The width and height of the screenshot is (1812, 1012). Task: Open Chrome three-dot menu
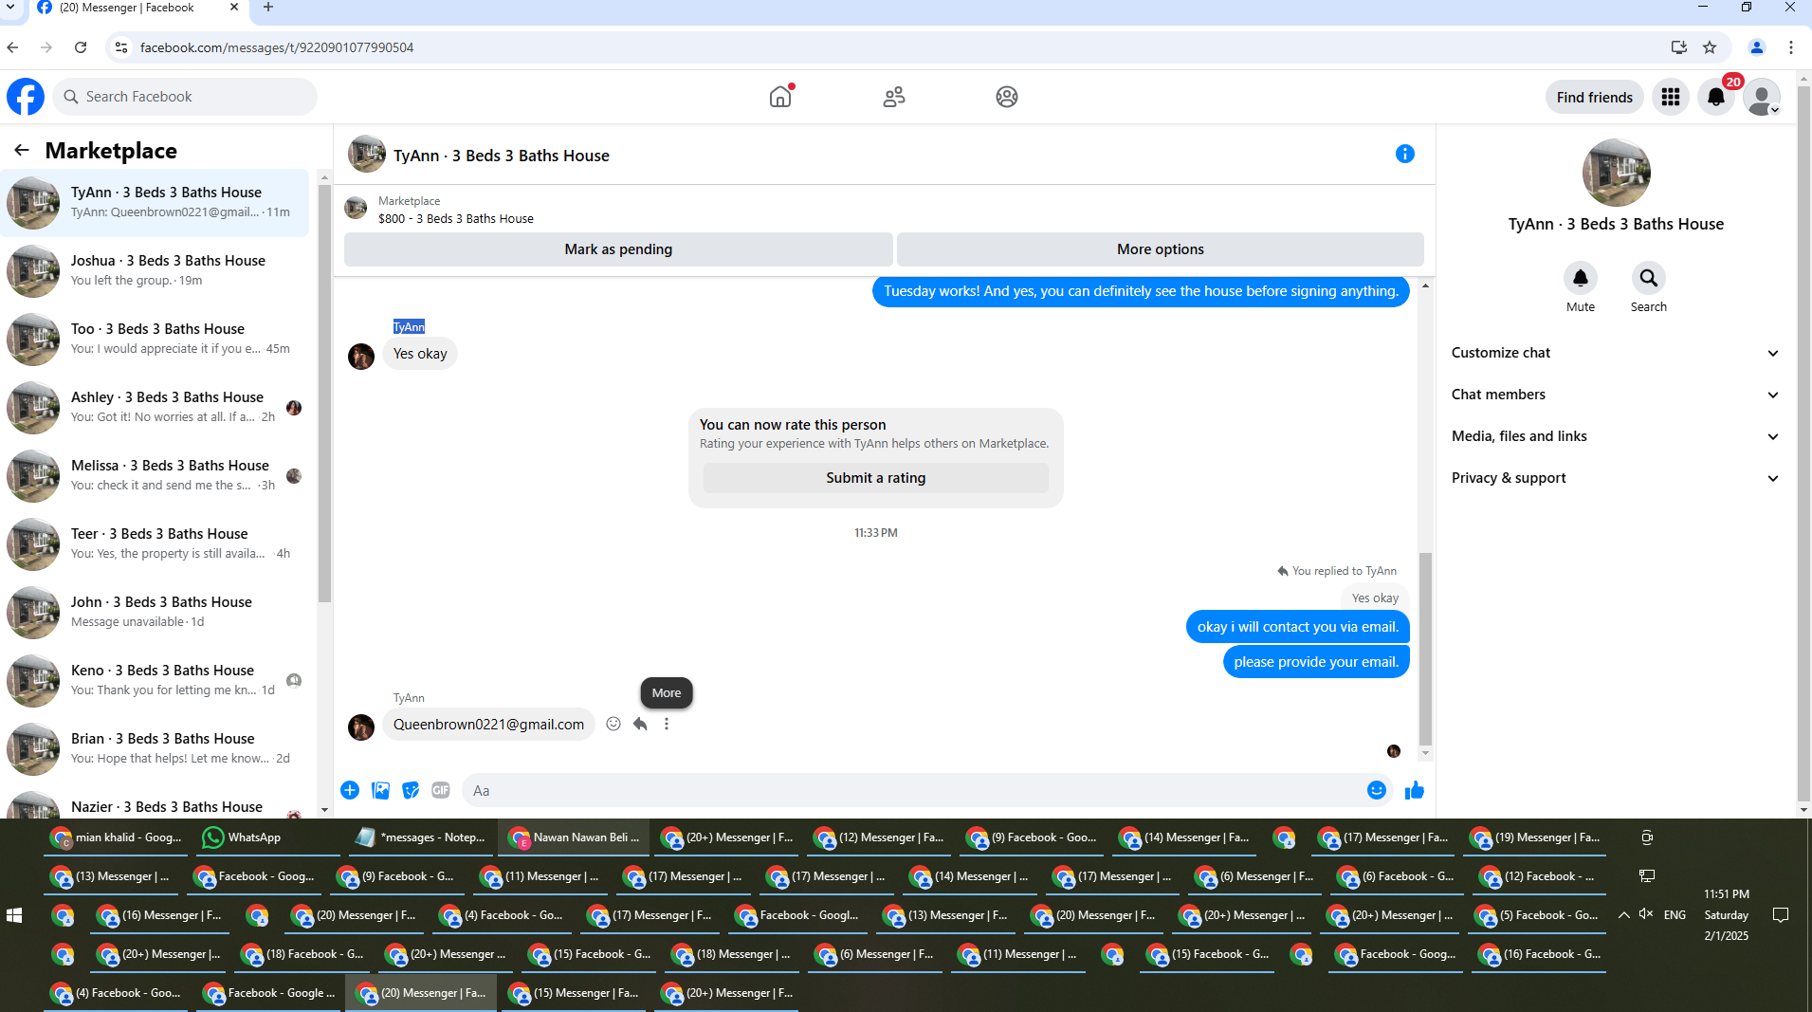click(1791, 47)
